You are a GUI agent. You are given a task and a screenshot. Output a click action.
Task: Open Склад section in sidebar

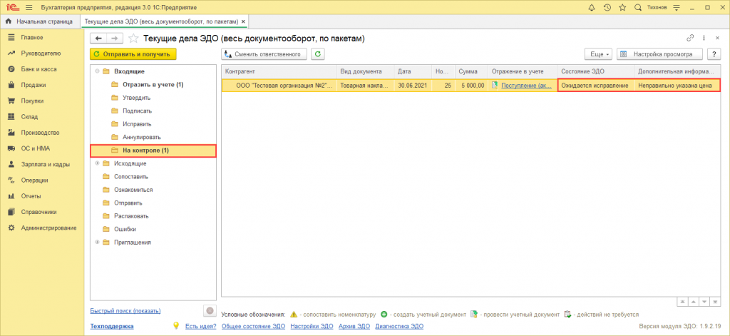29,116
